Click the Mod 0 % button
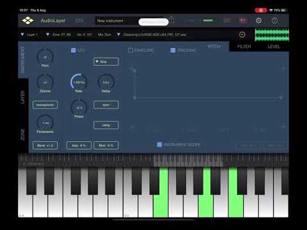This screenshot has width=307, height=230. click(106, 146)
